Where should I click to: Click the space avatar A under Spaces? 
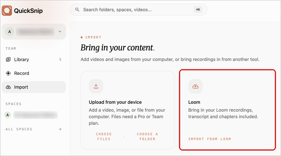tap(7, 115)
